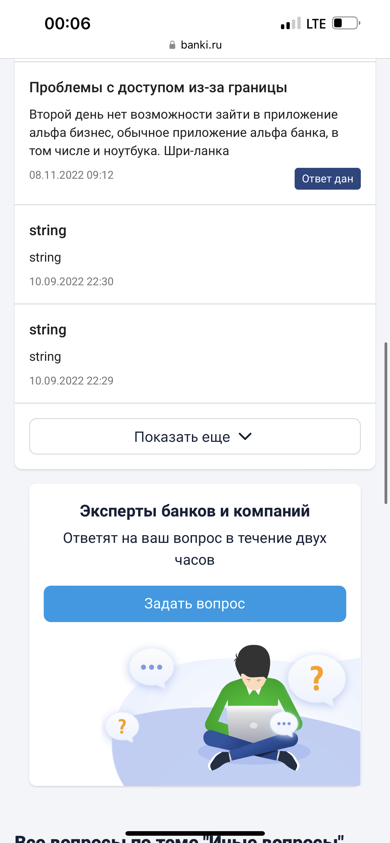Click the three-dot speech bubble at top left
The image size is (390, 843).
coord(152,668)
